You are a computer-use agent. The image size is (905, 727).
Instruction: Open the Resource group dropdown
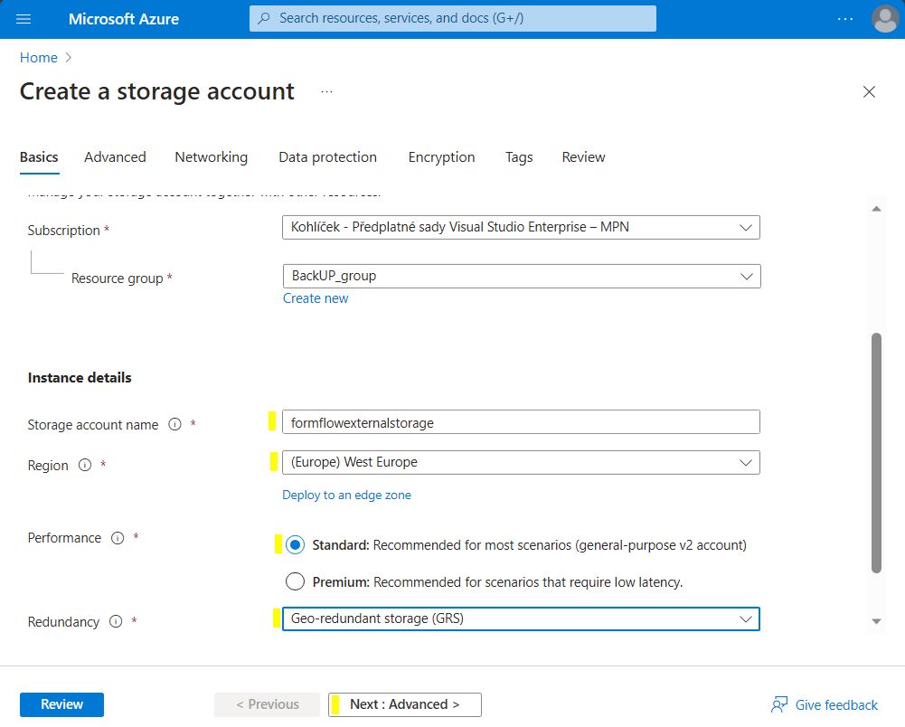point(521,276)
